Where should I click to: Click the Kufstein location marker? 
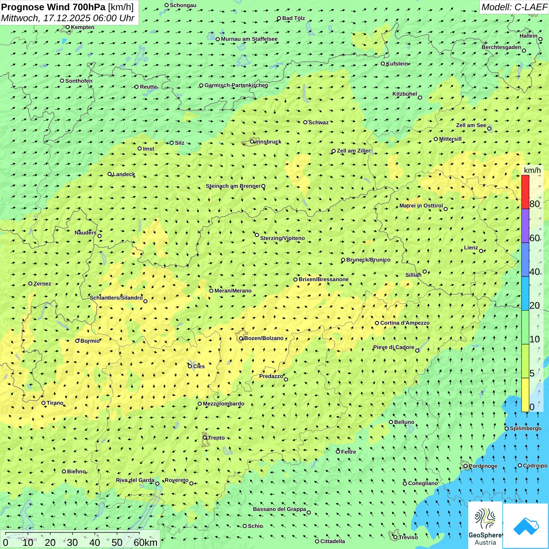click(383, 64)
